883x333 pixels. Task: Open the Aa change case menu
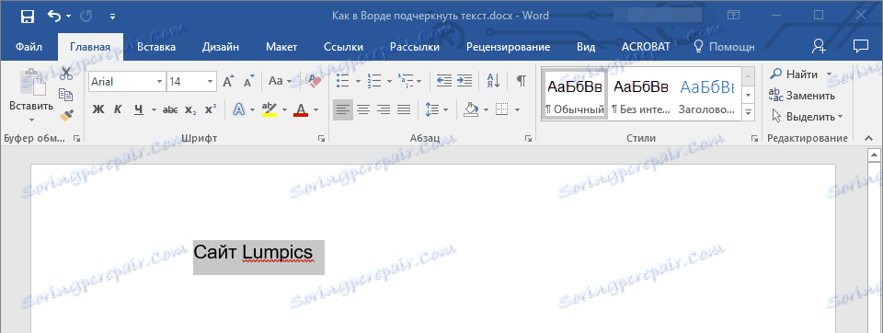(280, 81)
